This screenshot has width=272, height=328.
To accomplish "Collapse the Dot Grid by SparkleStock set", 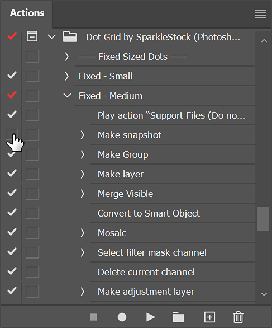I will point(51,37).
